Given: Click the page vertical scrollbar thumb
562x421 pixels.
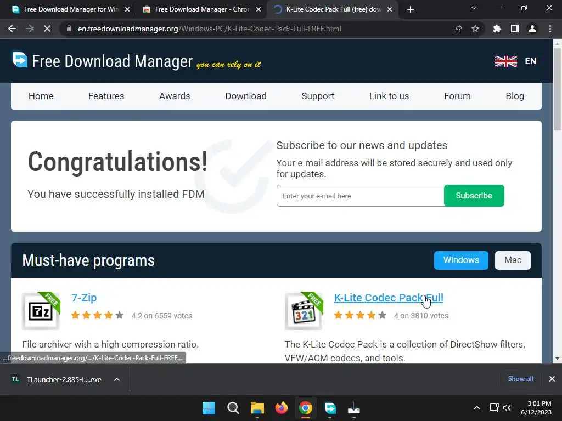Looking at the screenshot, I should pos(557,89).
